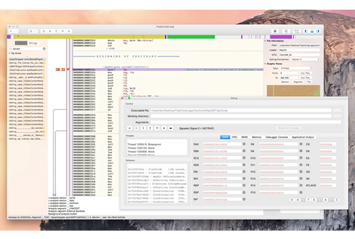The image size is (355, 239).
Task: Click the circle icon beside R8 register
Action: pyautogui.click(x=301, y=144)
